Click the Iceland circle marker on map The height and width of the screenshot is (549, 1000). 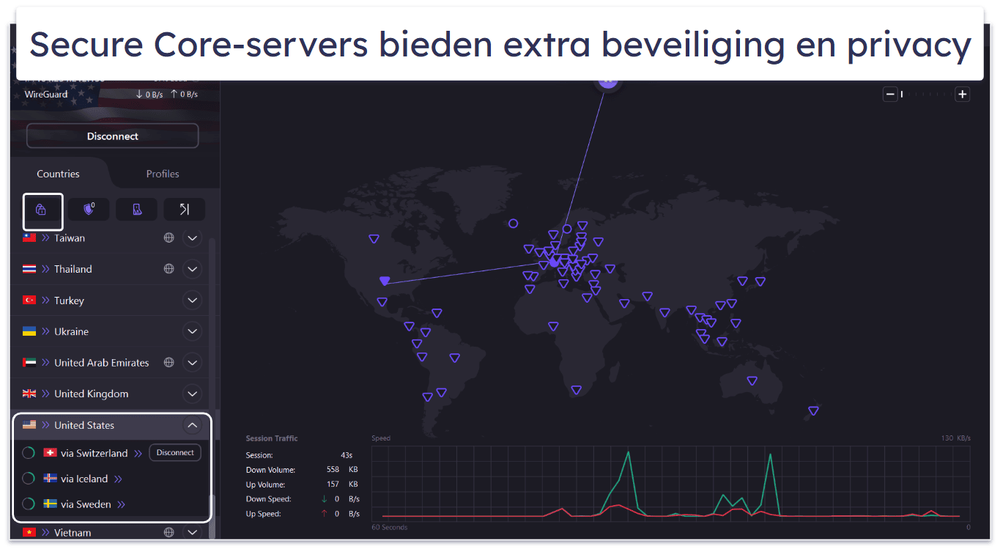click(x=514, y=224)
